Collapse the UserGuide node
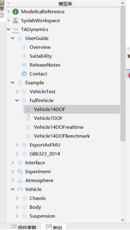 click(13, 38)
